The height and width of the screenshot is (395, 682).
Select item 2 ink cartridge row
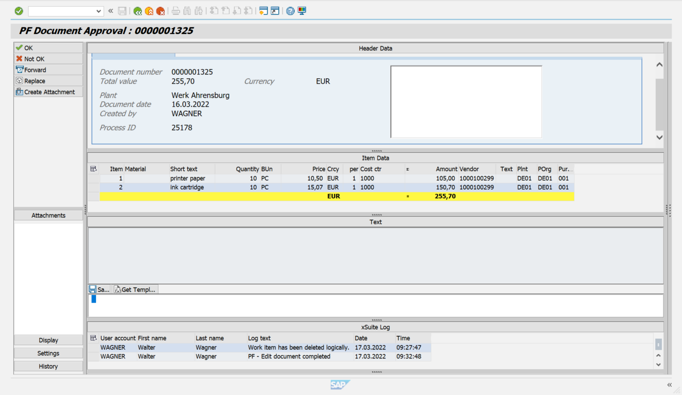click(207, 187)
